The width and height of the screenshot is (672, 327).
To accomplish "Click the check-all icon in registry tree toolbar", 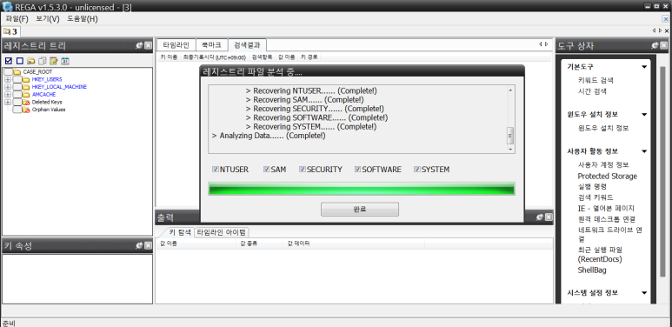I will tap(8, 61).
